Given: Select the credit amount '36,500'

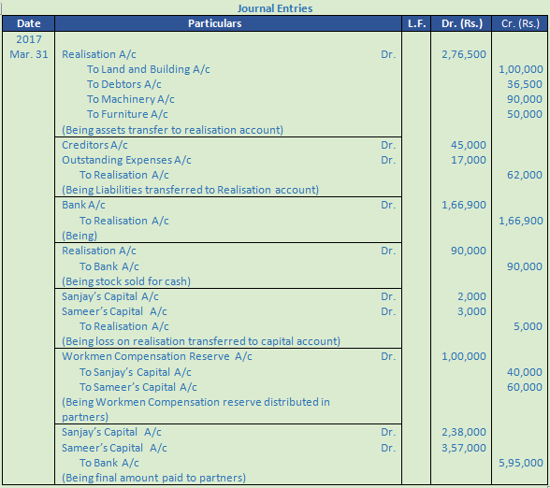Looking at the screenshot, I should tap(525, 84).
